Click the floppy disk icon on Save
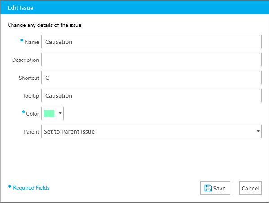The height and width of the screenshot is (203, 269). tap(208, 188)
